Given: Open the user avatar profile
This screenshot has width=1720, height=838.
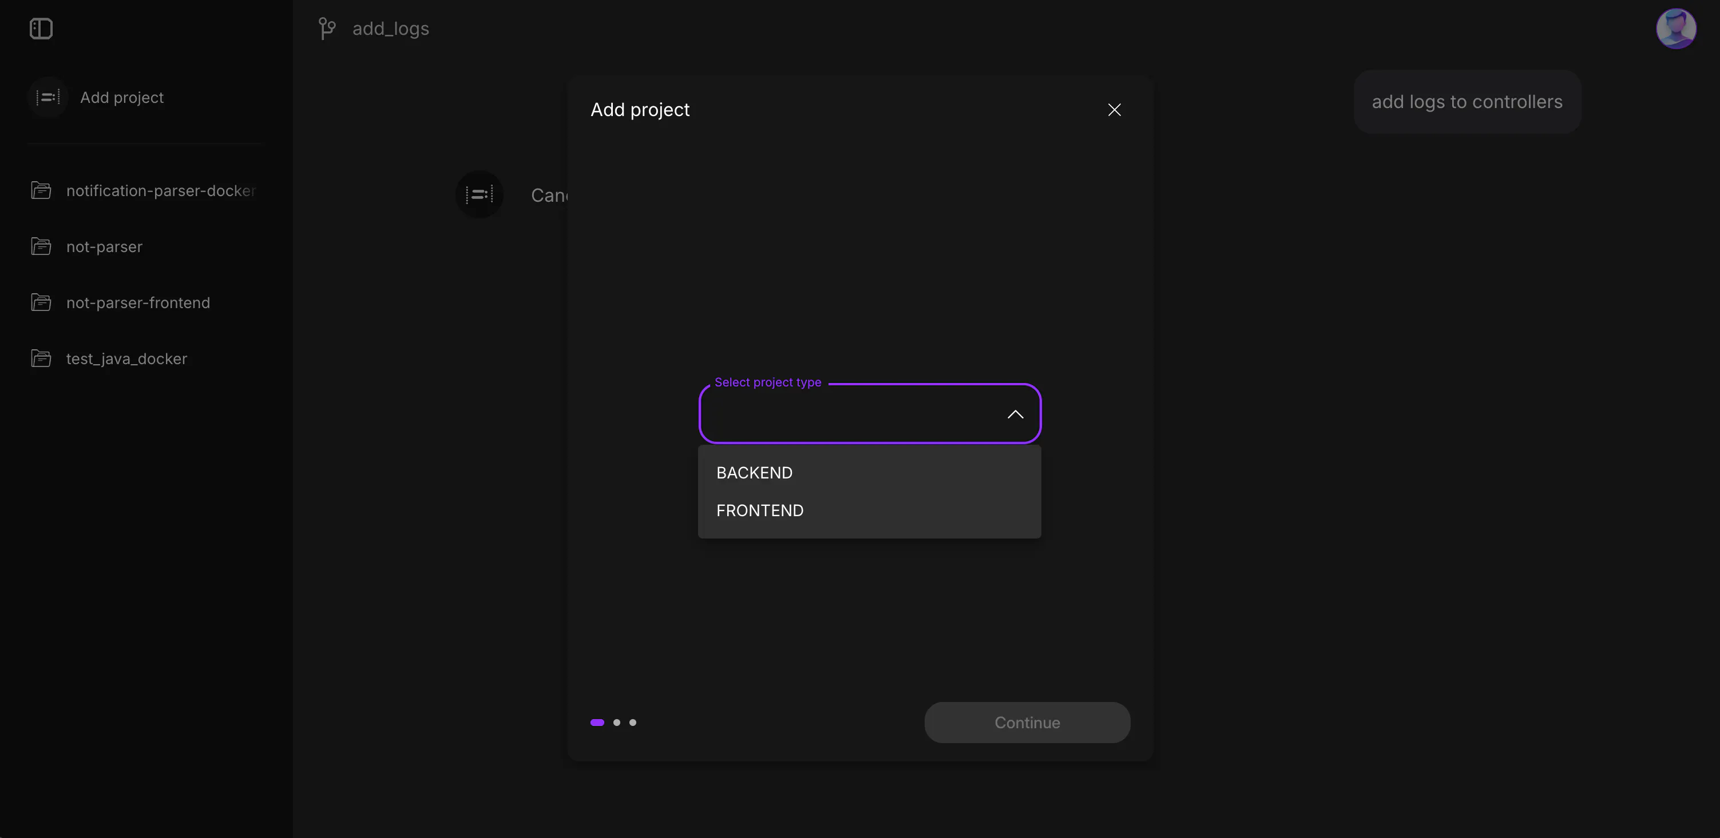Looking at the screenshot, I should [x=1676, y=29].
